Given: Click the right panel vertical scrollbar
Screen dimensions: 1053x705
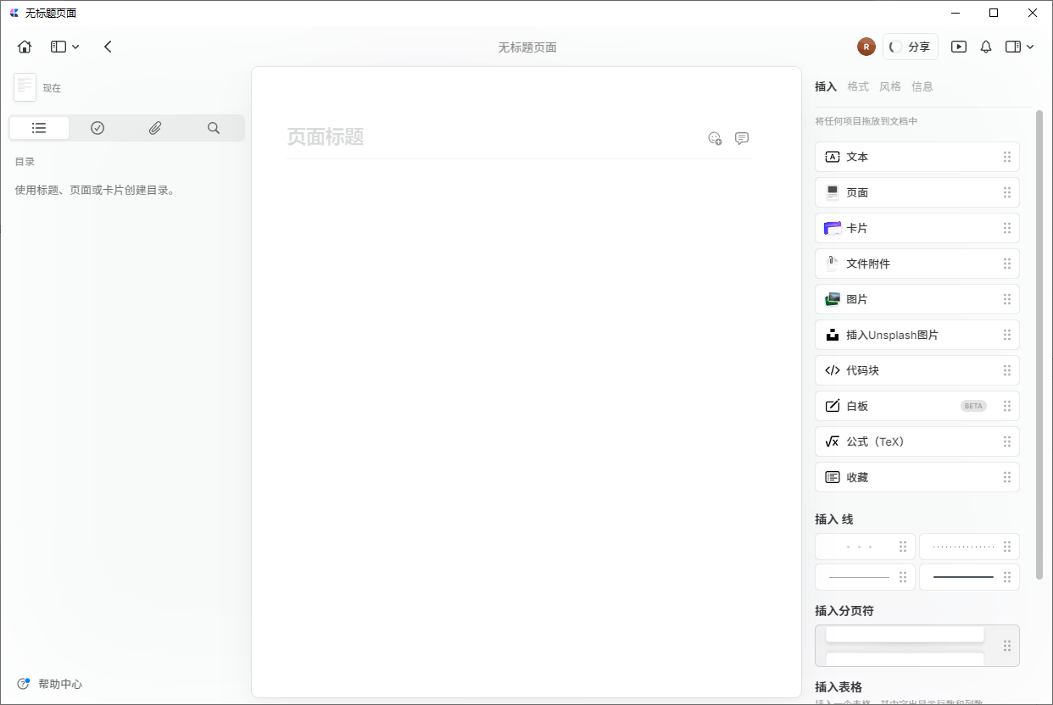Looking at the screenshot, I should coord(1039,345).
